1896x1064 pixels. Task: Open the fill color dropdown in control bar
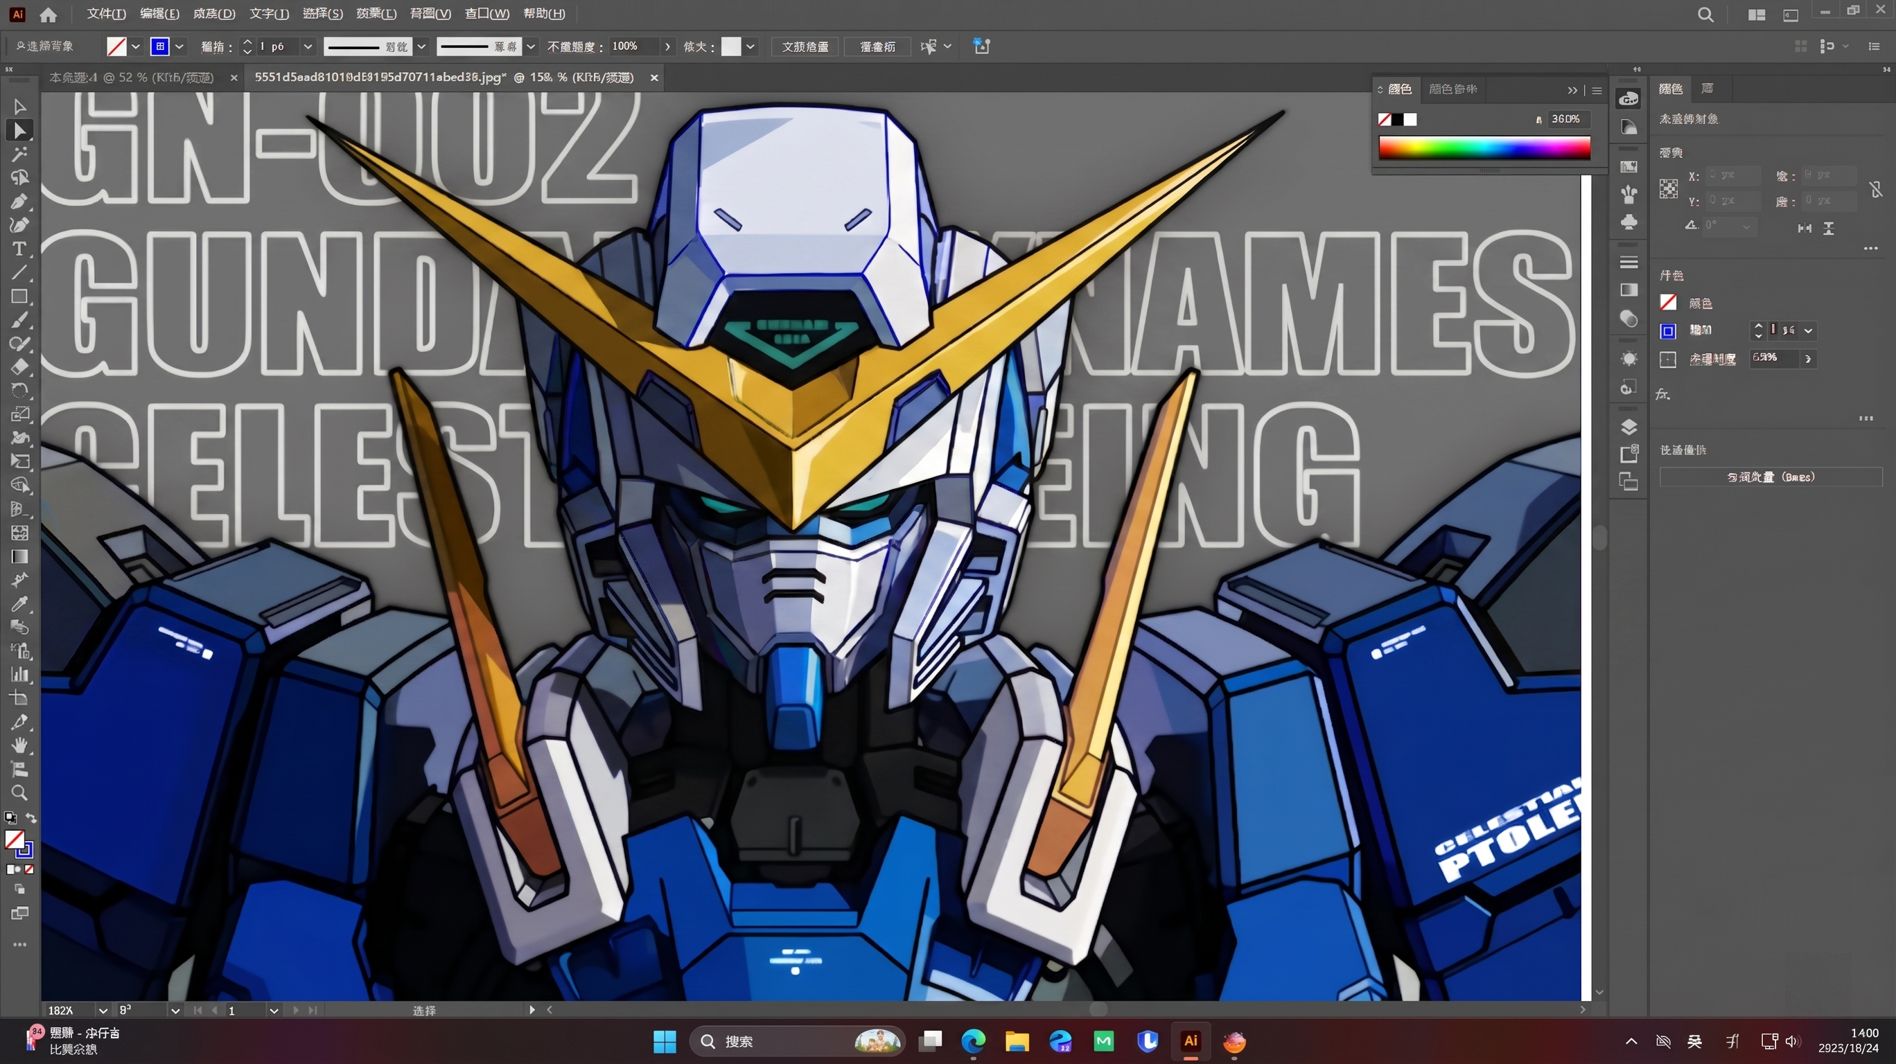point(136,46)
